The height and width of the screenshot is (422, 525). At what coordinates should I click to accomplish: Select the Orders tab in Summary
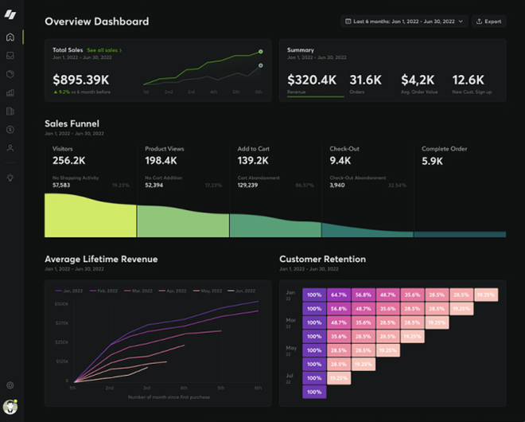click(371, 87)
